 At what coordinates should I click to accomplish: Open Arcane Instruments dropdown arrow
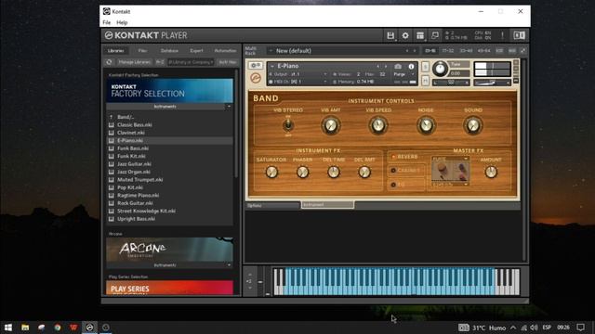coord(229,265)
